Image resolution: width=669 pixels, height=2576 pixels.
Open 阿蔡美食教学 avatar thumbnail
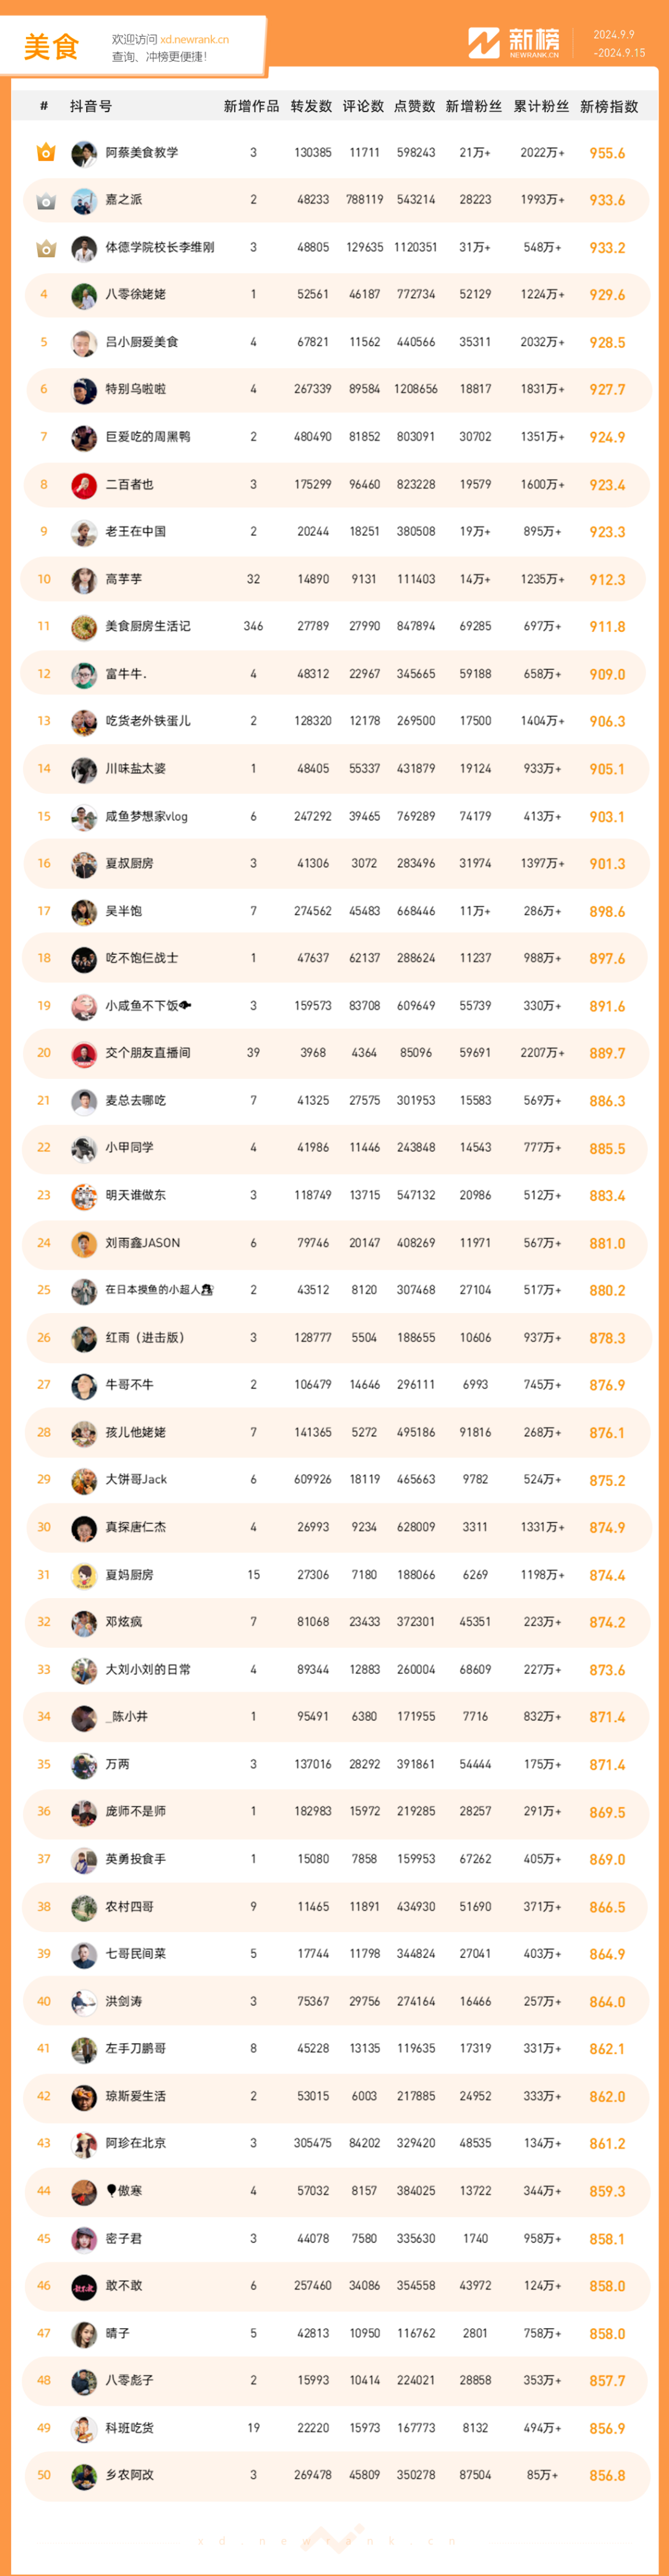[x=84, y=153]
